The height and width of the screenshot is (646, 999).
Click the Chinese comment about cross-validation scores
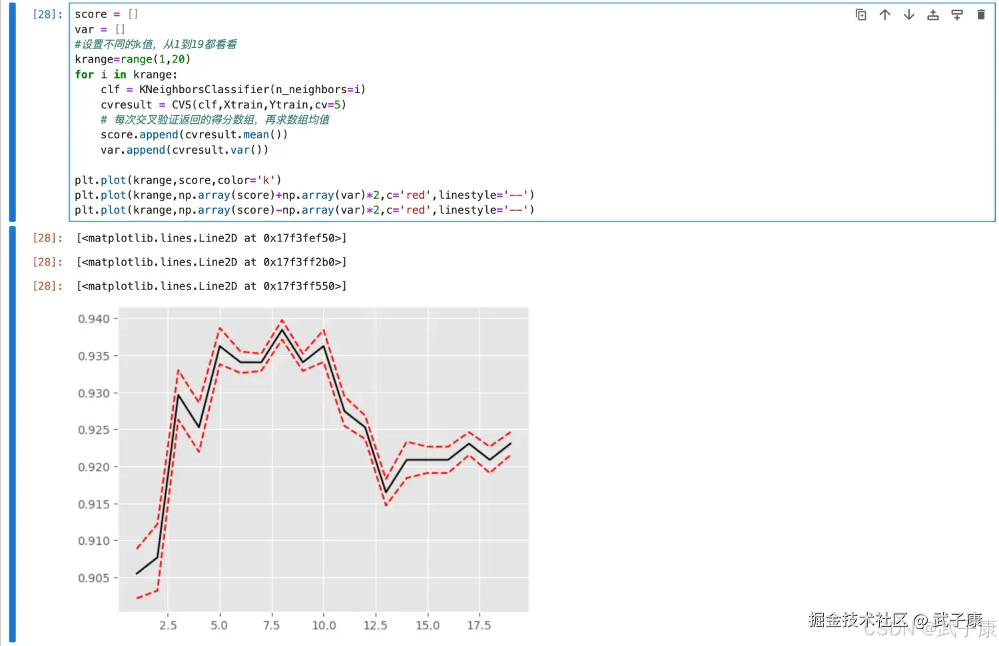point(215,120)
